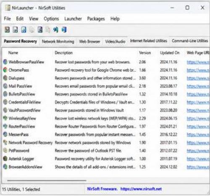Switch to the Internet Related Utilities tab
The height and width of the screenshot is (196, 210).
[x=149, y=41]
